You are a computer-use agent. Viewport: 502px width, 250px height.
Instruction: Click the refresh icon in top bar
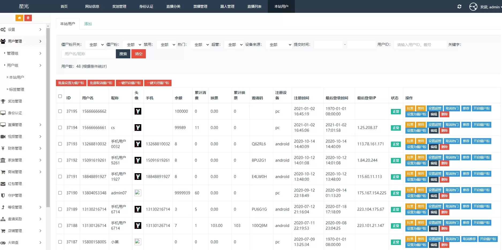(x=459, y=6)
